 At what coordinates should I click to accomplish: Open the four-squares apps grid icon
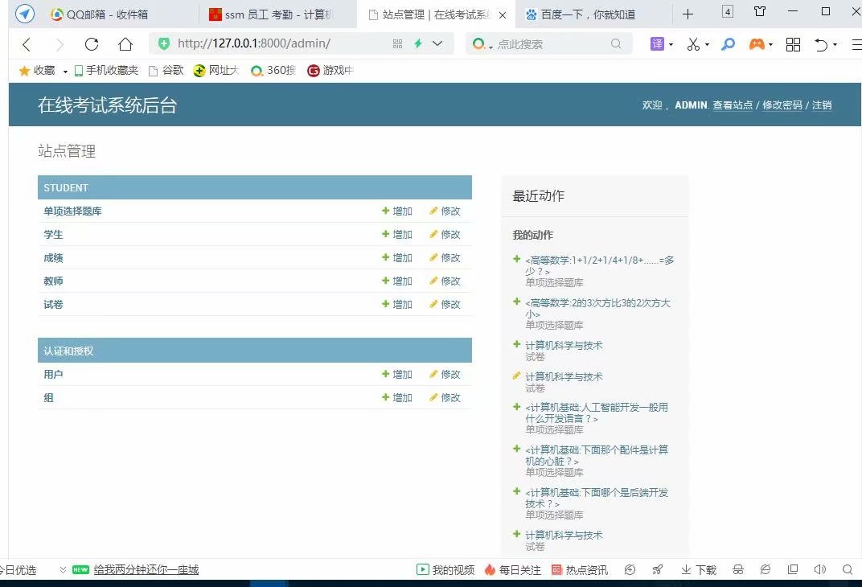point(793,44)
